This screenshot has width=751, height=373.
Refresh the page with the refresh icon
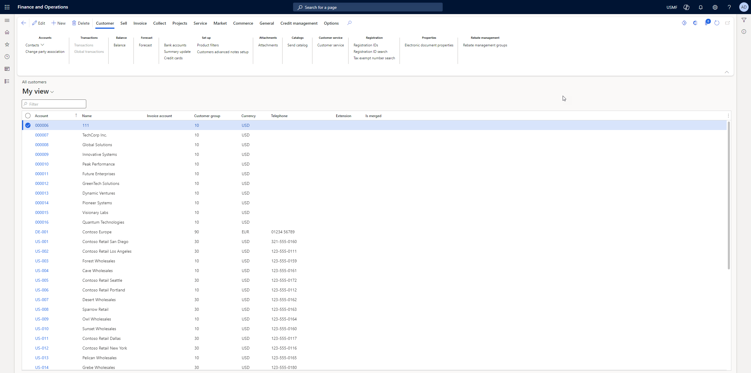tap(717, 23)
